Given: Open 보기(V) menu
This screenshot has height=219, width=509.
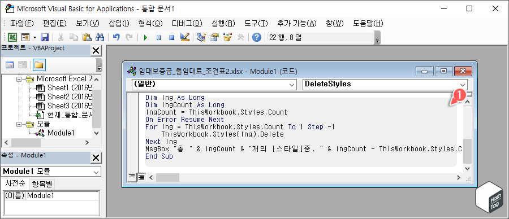Looking at the screenshot, I should coord(87,23).
